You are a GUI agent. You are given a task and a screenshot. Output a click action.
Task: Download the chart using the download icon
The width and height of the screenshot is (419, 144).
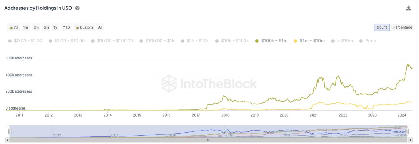[409, 8]
